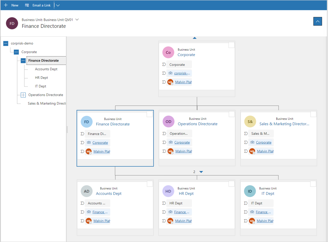Tick the checkbox on the Operations Directorate card
Viewport: 328px width, 242px height.
(x=232, y=114)
